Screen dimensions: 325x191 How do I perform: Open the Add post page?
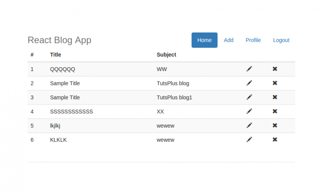pyautogui.click(x=229, y=40)
